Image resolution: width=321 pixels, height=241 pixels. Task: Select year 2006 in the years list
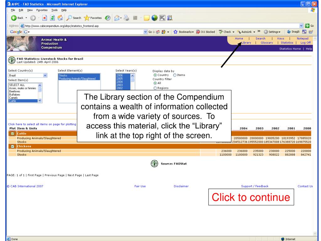123,75
